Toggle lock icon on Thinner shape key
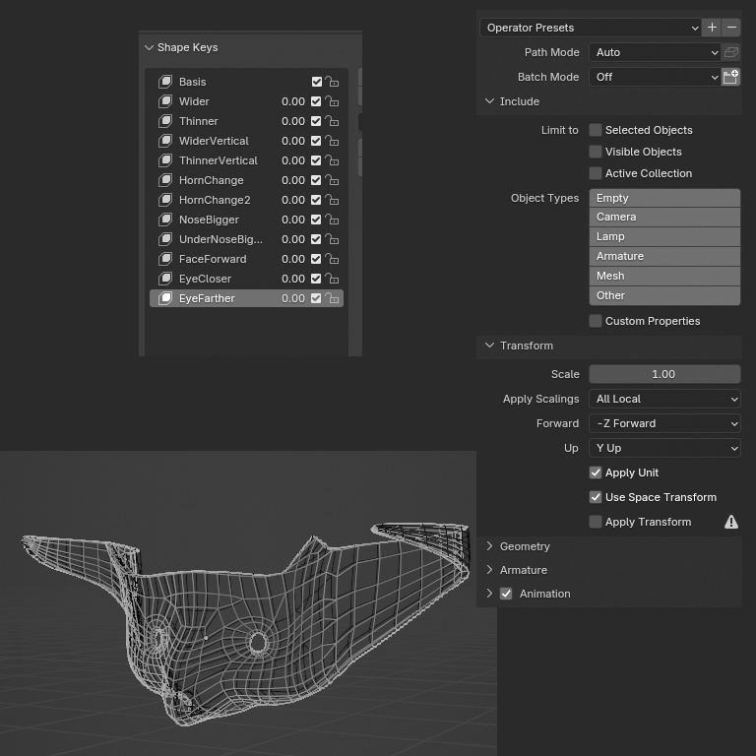 332,121
